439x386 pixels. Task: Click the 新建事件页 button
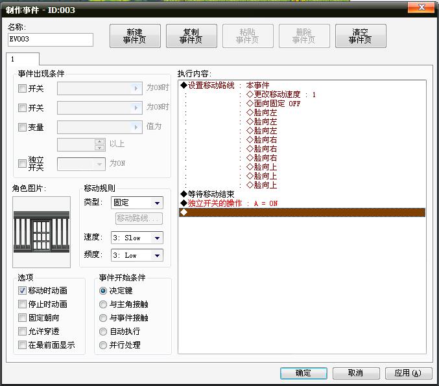(x=135, y=36)
